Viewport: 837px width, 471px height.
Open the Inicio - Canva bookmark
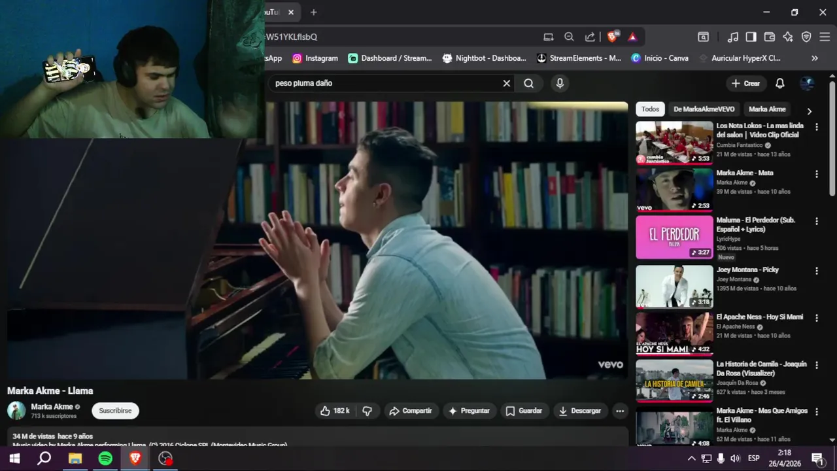(660, 58)
